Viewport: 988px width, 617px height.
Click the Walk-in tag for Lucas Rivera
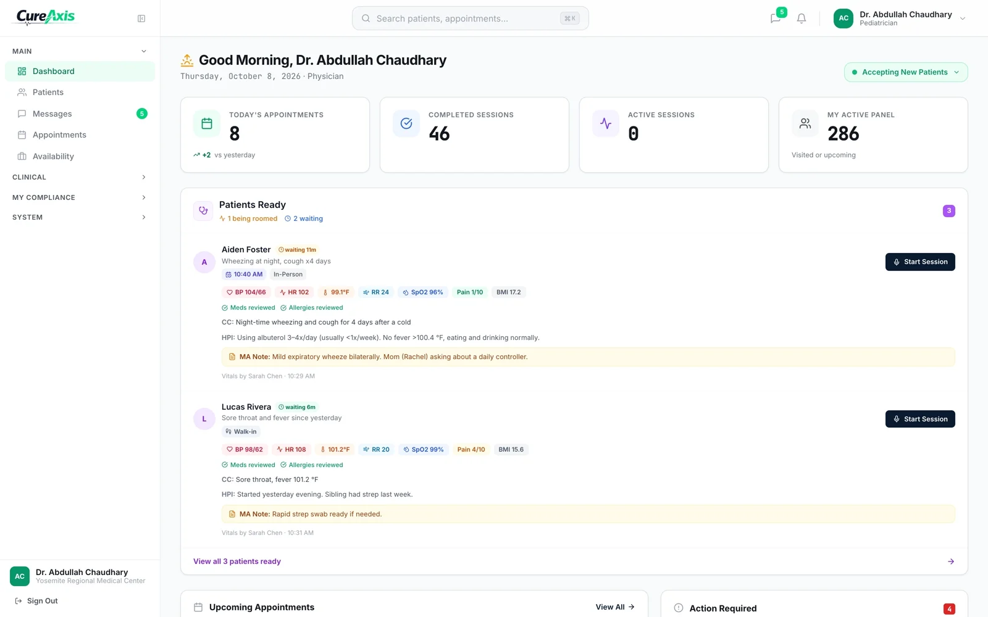(241, 432)
